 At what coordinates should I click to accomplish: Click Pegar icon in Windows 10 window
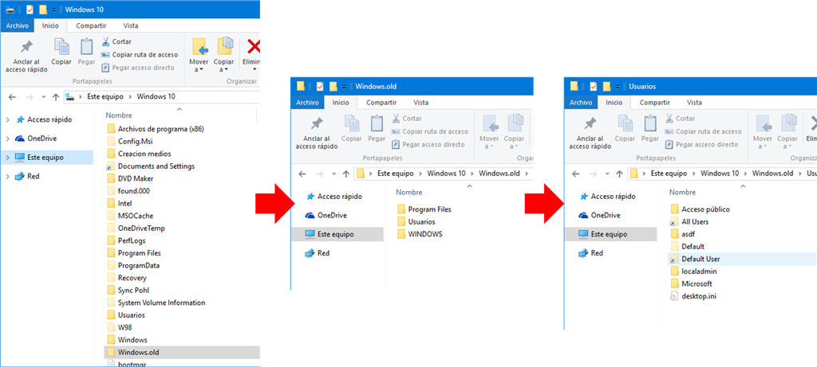point(87,52)
